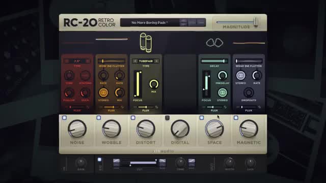Click the Magnitude slider handle

(256, 22)
